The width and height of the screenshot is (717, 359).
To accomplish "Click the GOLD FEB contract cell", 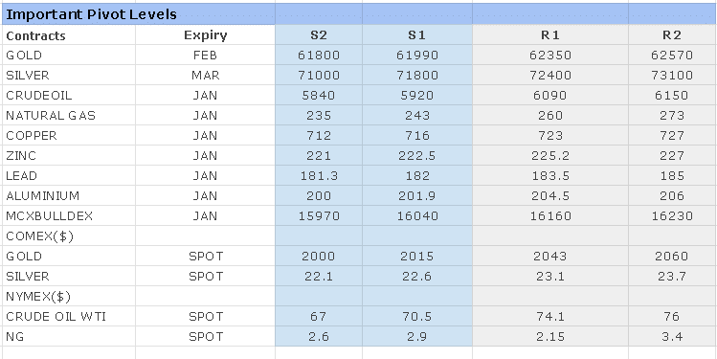I will tap(69, 56).
